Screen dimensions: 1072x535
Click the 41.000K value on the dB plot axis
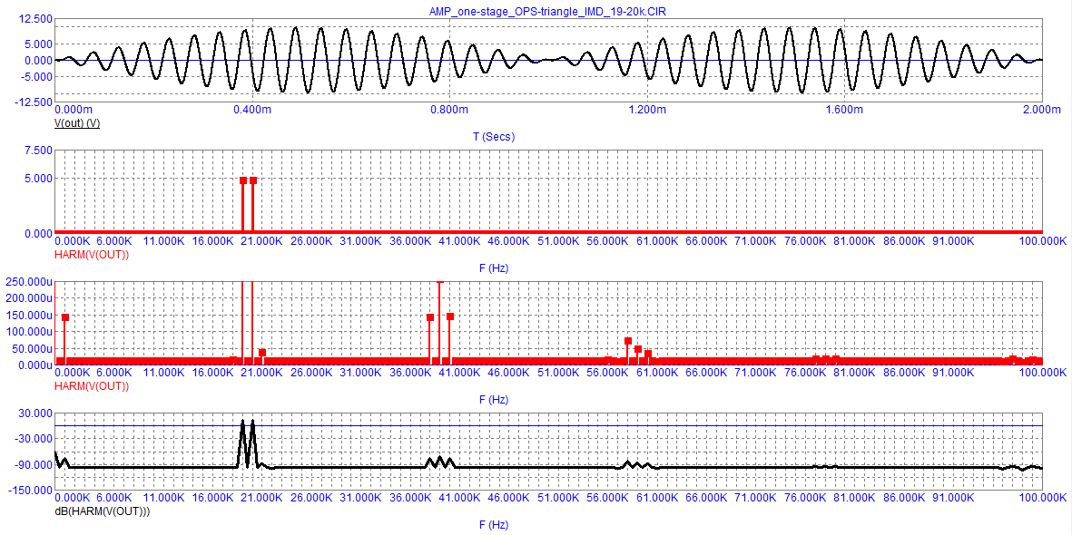461,498
